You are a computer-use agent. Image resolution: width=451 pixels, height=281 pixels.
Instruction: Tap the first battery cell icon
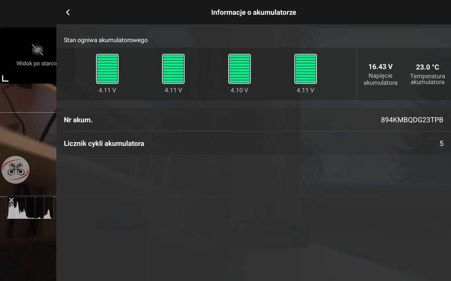(107, 69)
